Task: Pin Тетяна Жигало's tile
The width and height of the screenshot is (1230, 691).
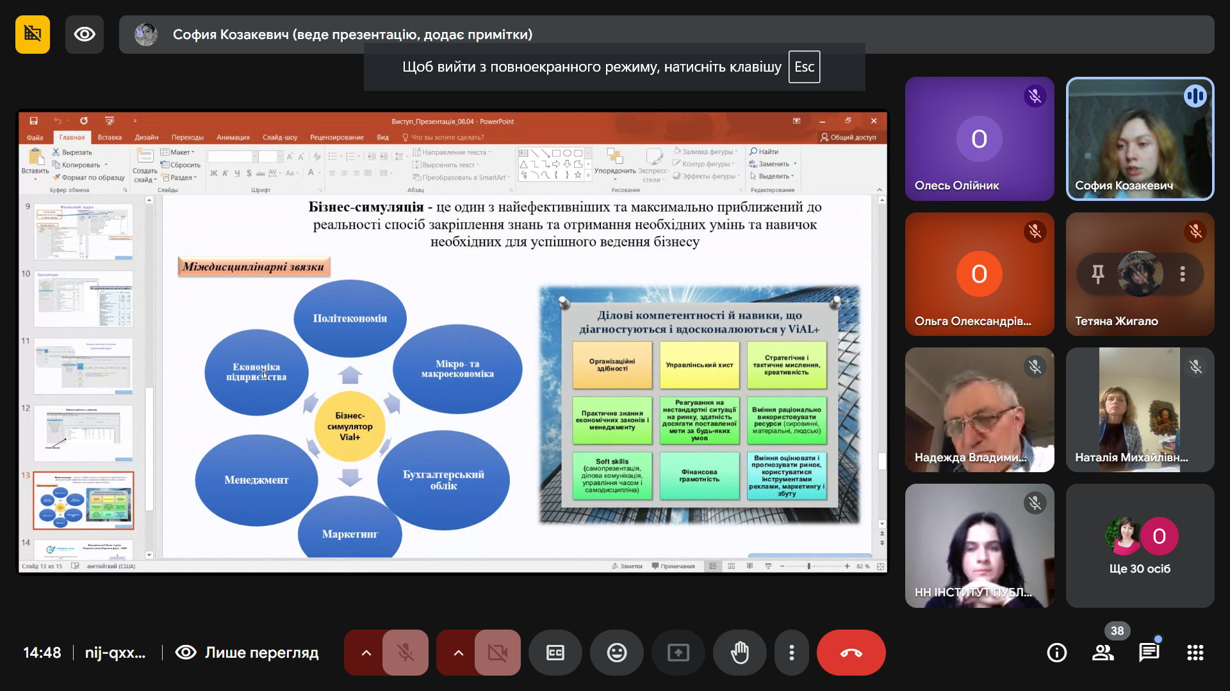Action: (1098, 274)
